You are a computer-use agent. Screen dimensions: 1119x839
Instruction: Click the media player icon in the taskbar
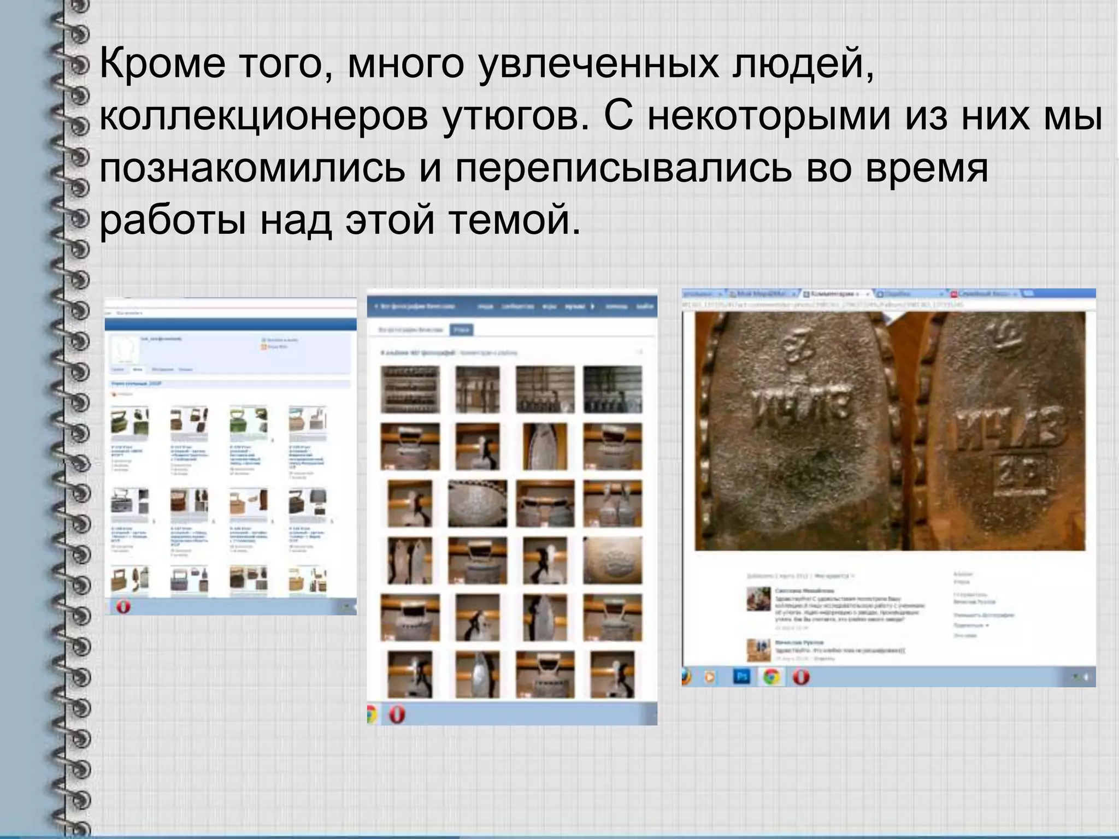[x=710, y=677]
